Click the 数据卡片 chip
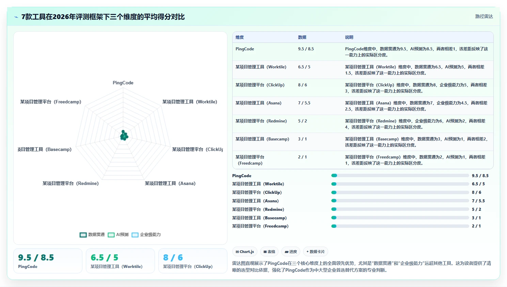 pyautogui.click(x=316, y=252)
